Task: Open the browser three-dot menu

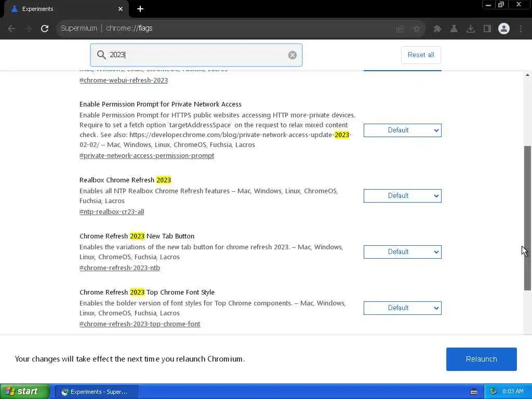Action: pos(521,29)
